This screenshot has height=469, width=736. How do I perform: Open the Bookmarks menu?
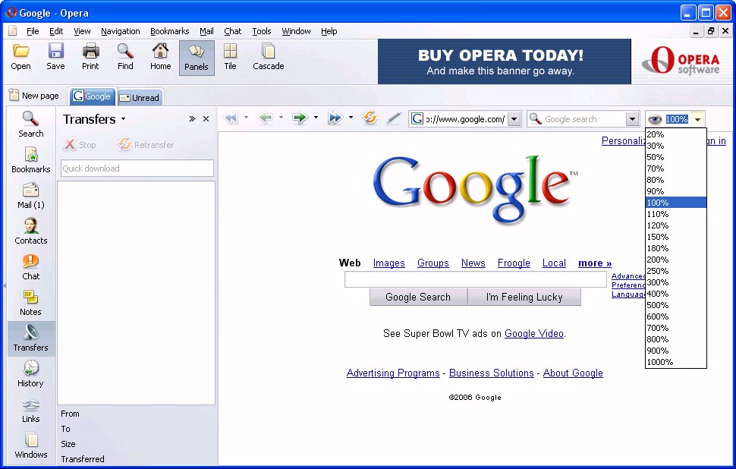pyautogui.click(x=169, y=31)
